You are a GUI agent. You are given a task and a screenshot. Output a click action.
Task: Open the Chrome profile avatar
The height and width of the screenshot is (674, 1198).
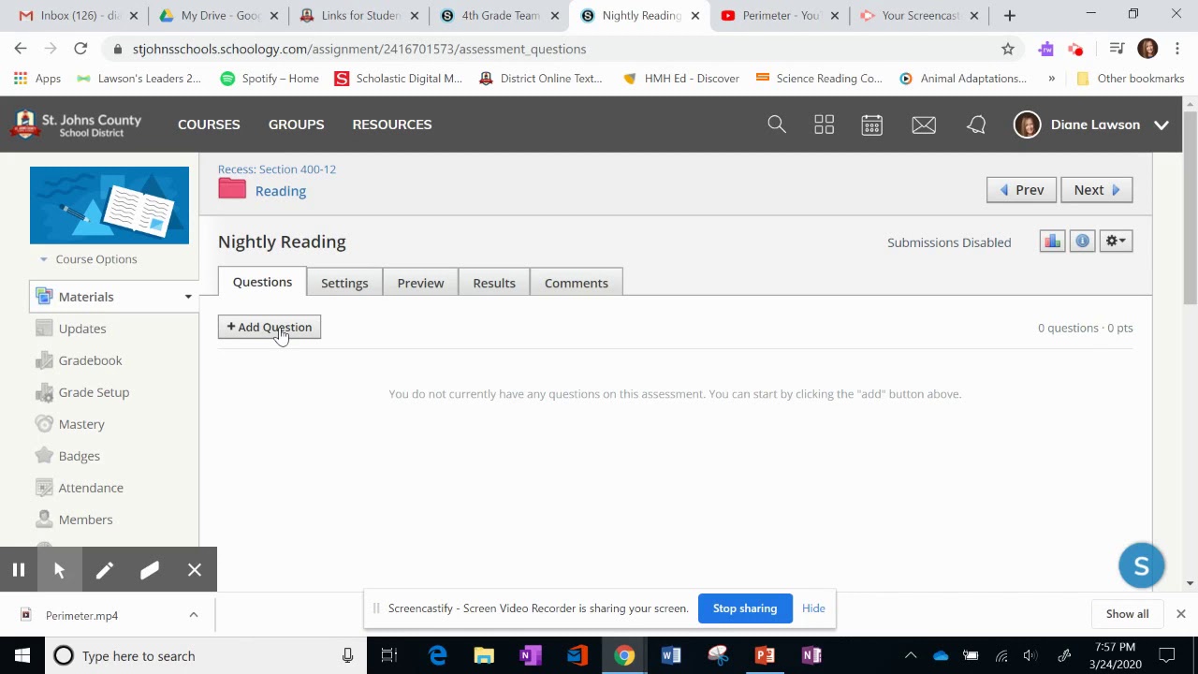[1147, 49]
